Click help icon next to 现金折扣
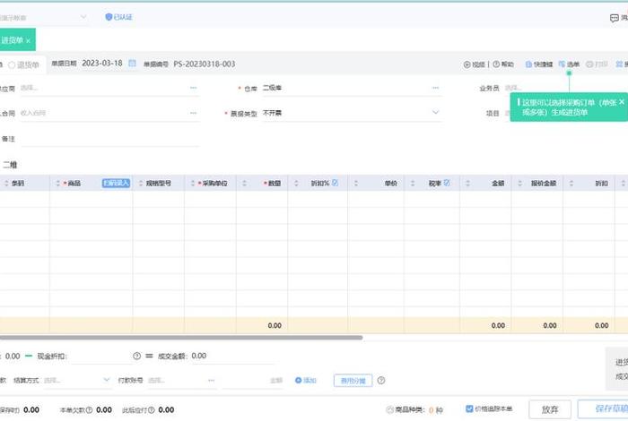This screenshot has height=421, width=628. 137,356
